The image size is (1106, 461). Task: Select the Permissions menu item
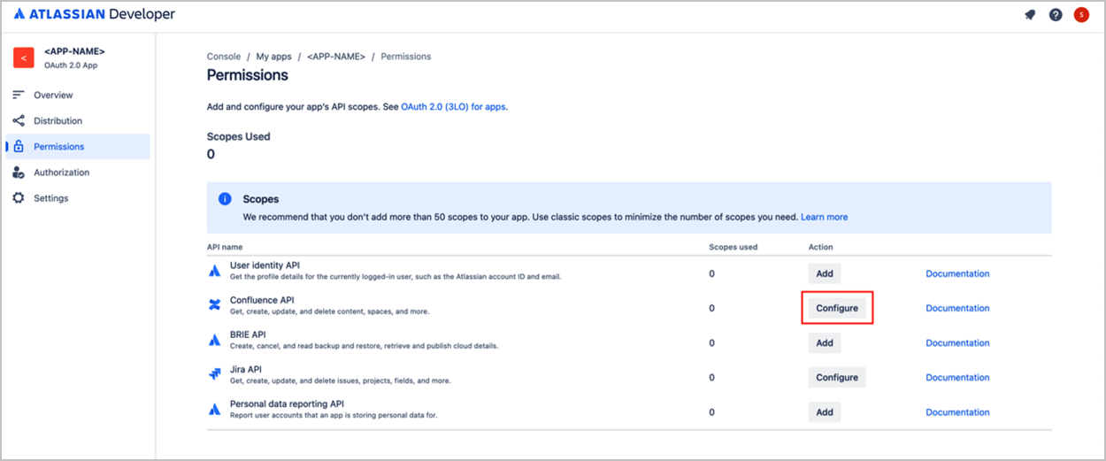[x=78, y=147]
